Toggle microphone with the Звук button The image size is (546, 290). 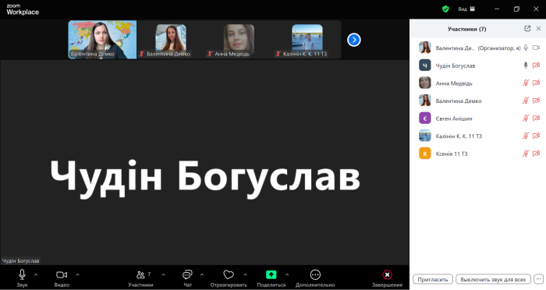point(22,278)
